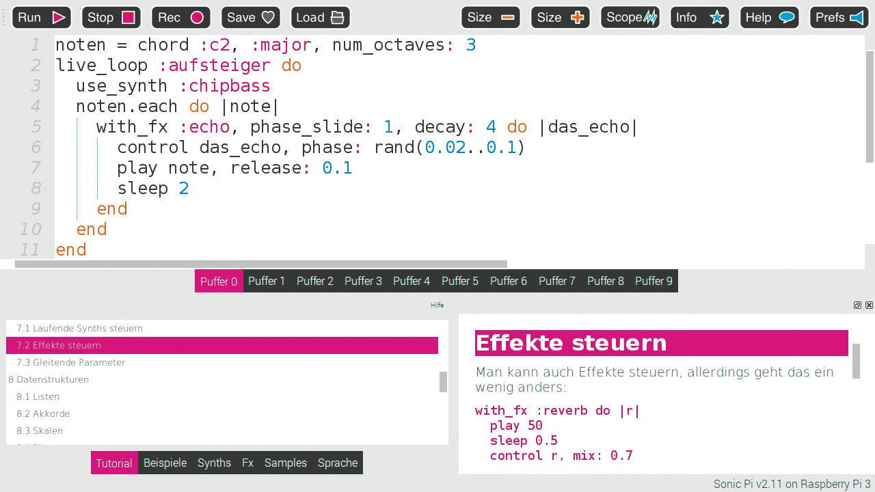Save the buffer using the Save heart button
This screenshot has height=492, width=875.
(x=250, y=18)
